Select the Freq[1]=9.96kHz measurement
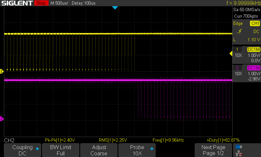This screenshot has width=261, height=157. [x=168, y=140]
